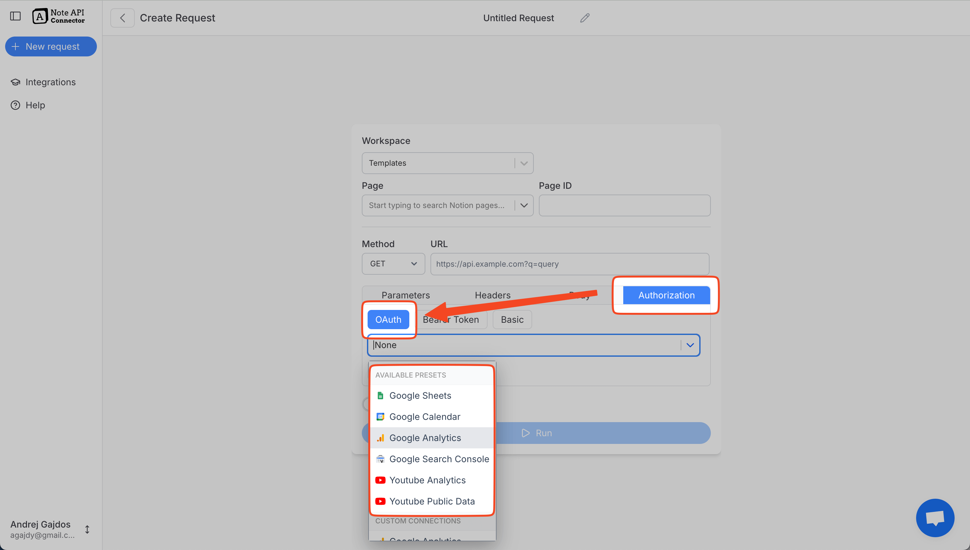Switch to Bearer Token authorization

(x=451, y=319)
